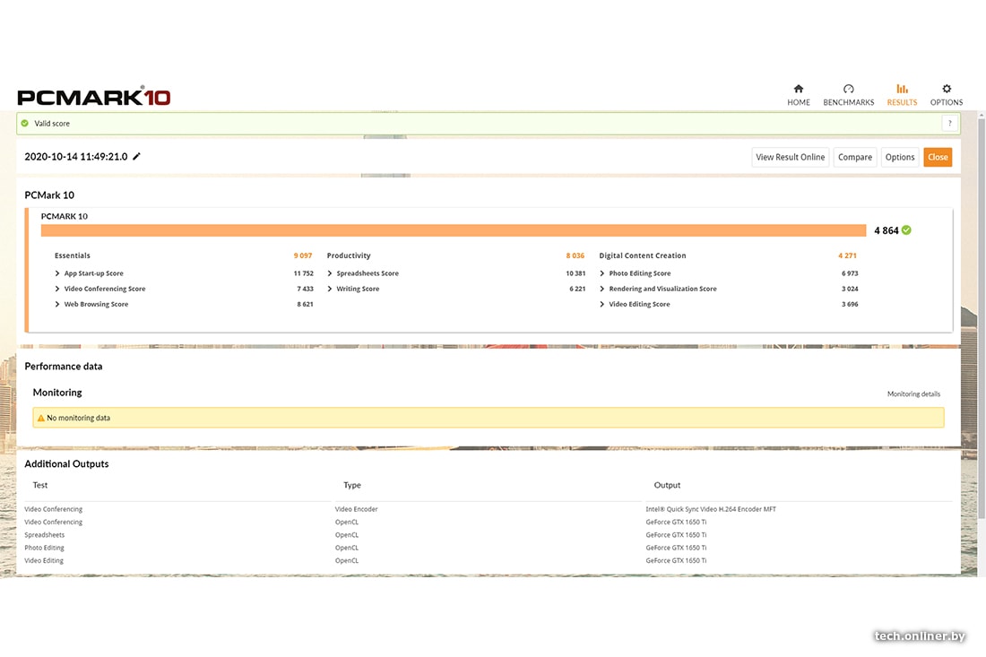Click the Productivity heading

pos(349,255)
